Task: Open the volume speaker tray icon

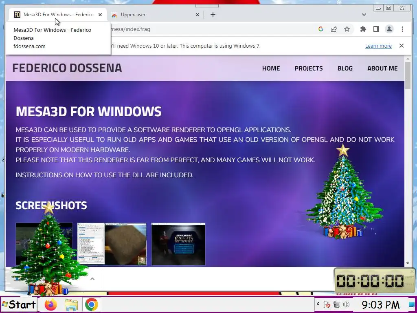Action: [346, 304]
